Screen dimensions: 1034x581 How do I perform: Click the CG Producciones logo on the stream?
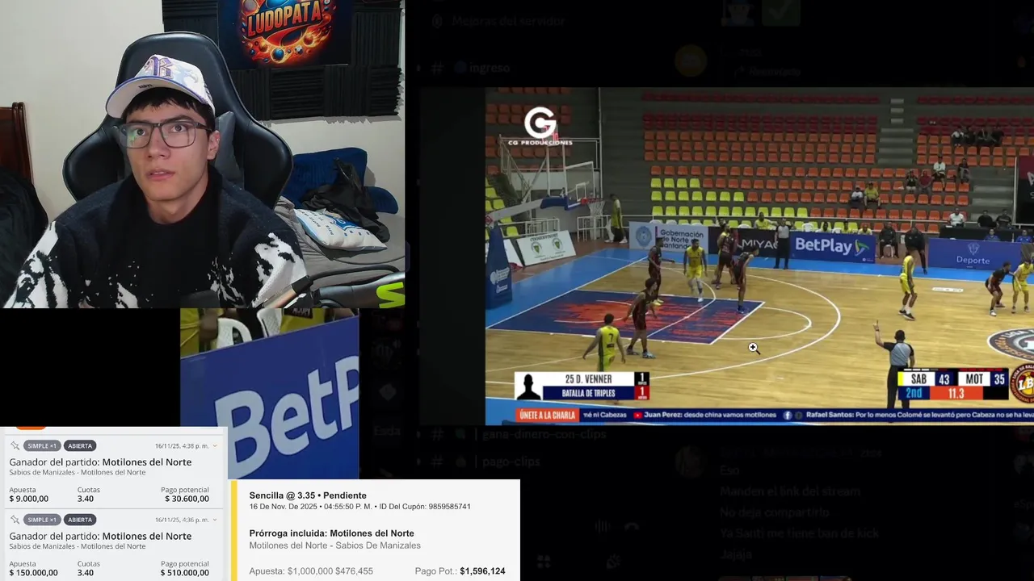tap(540, 127)
